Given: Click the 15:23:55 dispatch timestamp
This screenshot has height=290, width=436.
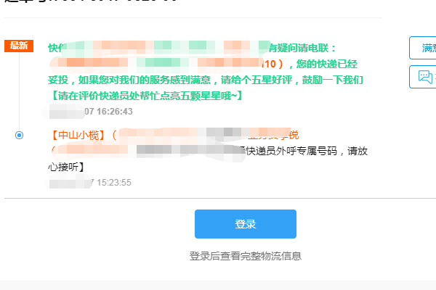Looking at the screenshot, I should [x=114, y=183].
